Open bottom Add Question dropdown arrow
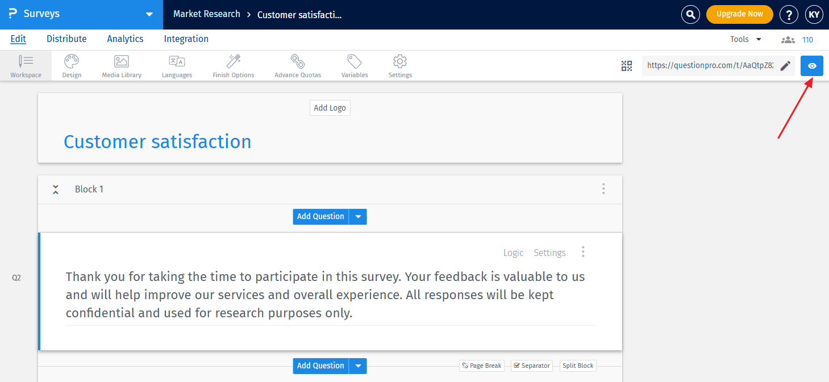The image size is (829, 382). pyautogui.click(x=358, y=366)
